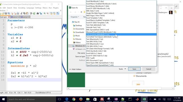Click the horizontal scrollbar left arrow in Excel
This screenshot has height=102, width=183.
pyautogui.click(x=68, y=88)
